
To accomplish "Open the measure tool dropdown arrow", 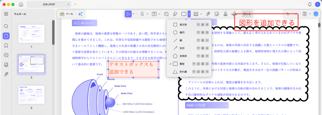I will pyautogui.click(x=201, y=14).
